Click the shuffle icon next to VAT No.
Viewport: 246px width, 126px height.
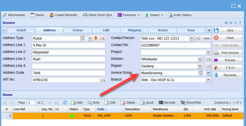tap(103, 80)
